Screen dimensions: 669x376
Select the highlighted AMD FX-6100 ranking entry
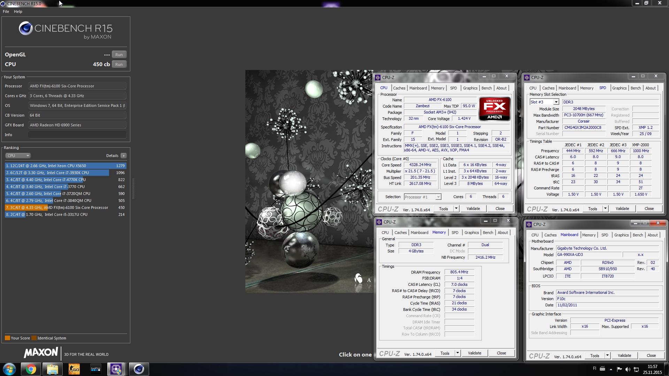[66, 207]
